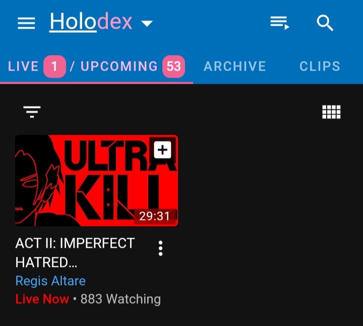Click the red Live Now status text

point(42,299)
